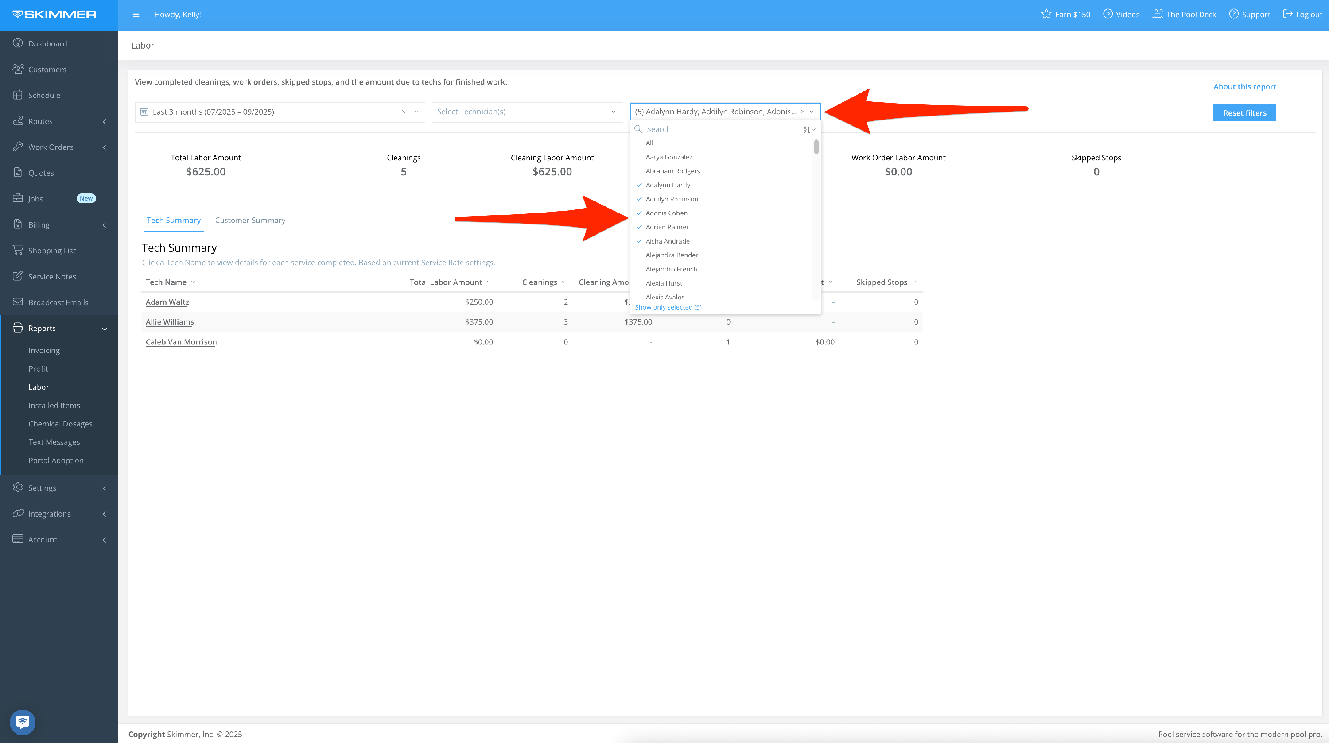Open Chemical Dosages report

[x=60, y=424]
